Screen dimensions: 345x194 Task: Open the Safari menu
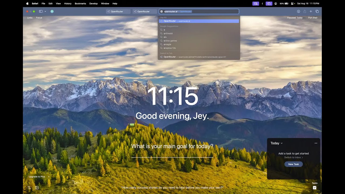(x=35, y=4)
